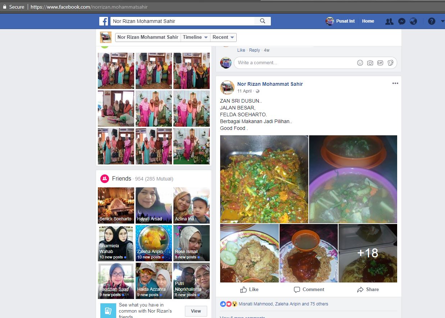Open the +18 more photos tile
Viewport: 445px width, 318px height.
[x=368, y=253]
